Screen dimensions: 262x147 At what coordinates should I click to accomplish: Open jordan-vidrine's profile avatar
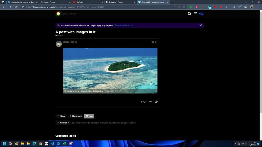(x=59, y=44)
